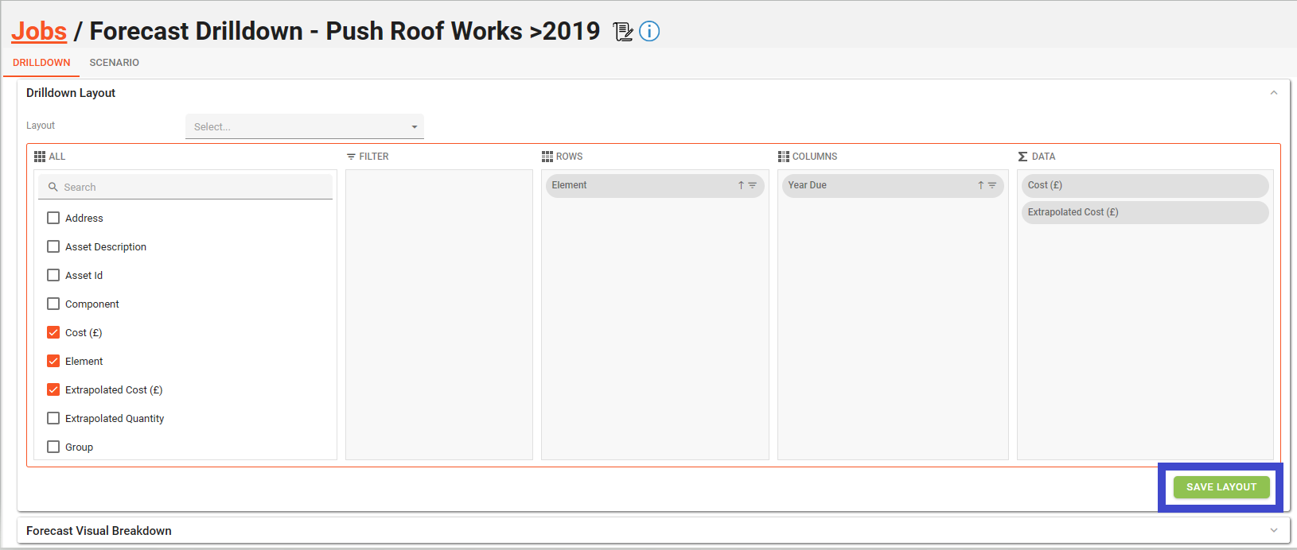Click the magnifier icon in Search box

click(x=53, y=188)
